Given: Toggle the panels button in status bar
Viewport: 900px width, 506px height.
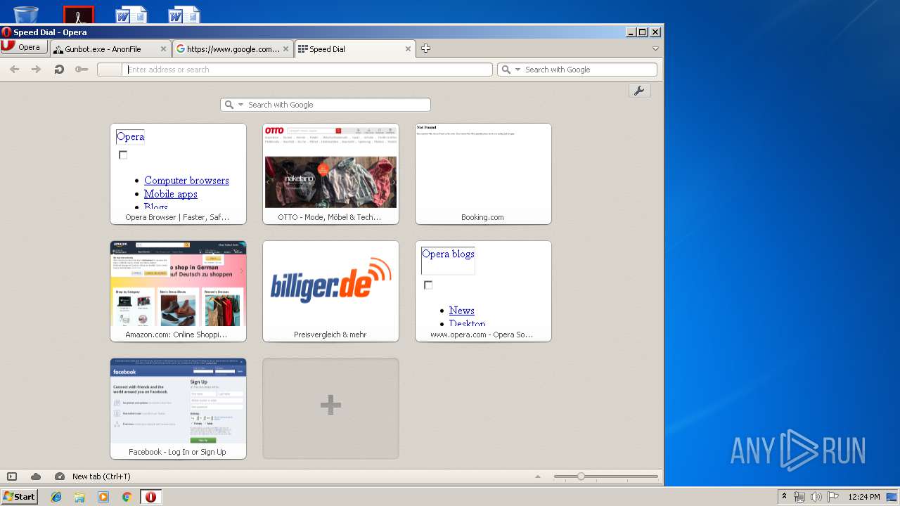Looking at the screenshot, I should (12, 476).
